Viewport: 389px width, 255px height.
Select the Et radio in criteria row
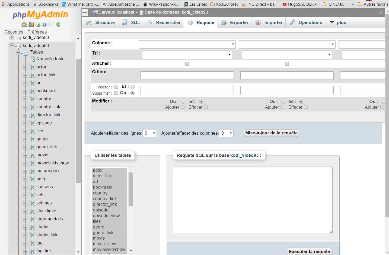point(132,87)
